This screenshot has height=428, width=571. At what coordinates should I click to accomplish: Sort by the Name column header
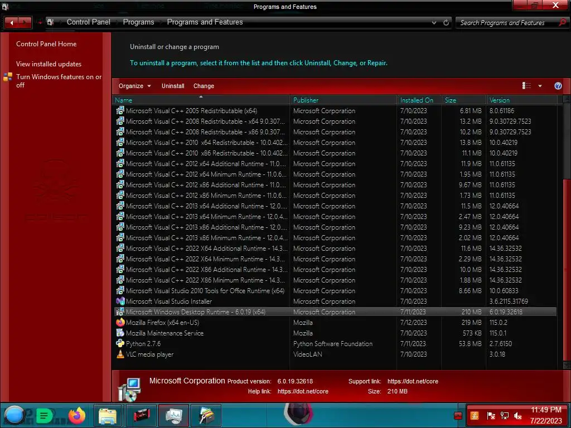click(x=201, y=100)
